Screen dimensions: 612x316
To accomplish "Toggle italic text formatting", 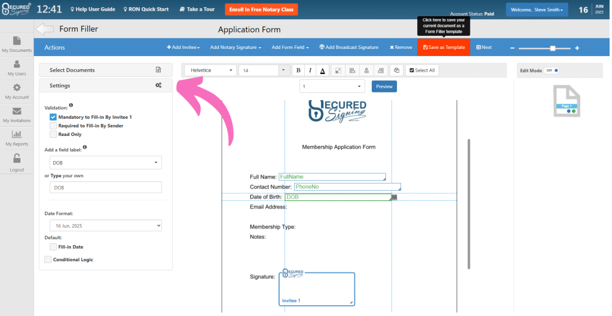I will (310, 70).
